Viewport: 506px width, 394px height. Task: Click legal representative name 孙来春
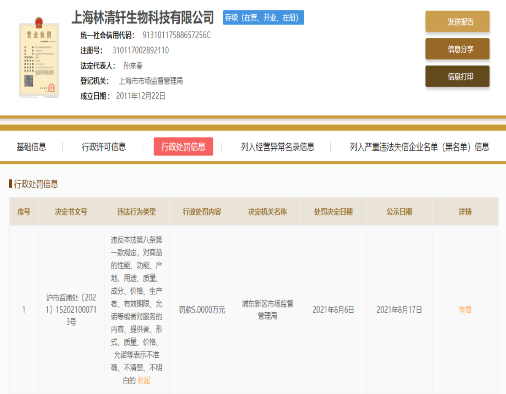(133, 66)
